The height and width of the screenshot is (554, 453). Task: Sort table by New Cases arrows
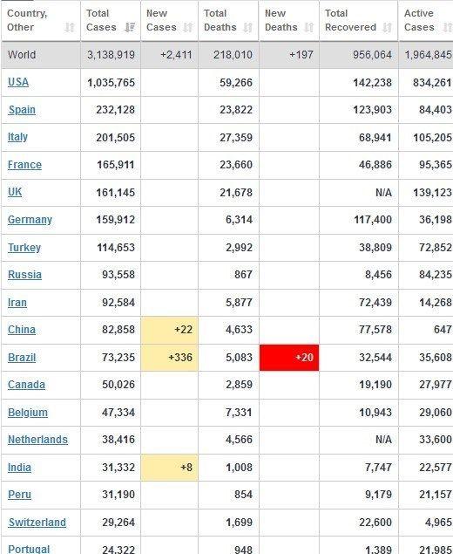tap(188, 27)
